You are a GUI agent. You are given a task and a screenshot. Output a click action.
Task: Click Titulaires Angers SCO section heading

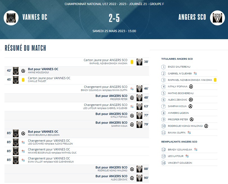pyautogui.click(x=177, y=59)
